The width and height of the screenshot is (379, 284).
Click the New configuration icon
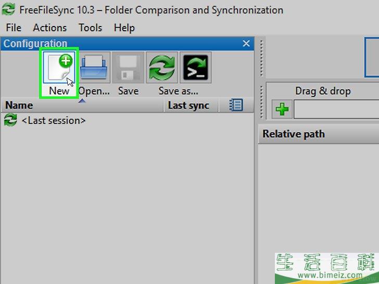[59, 68]
